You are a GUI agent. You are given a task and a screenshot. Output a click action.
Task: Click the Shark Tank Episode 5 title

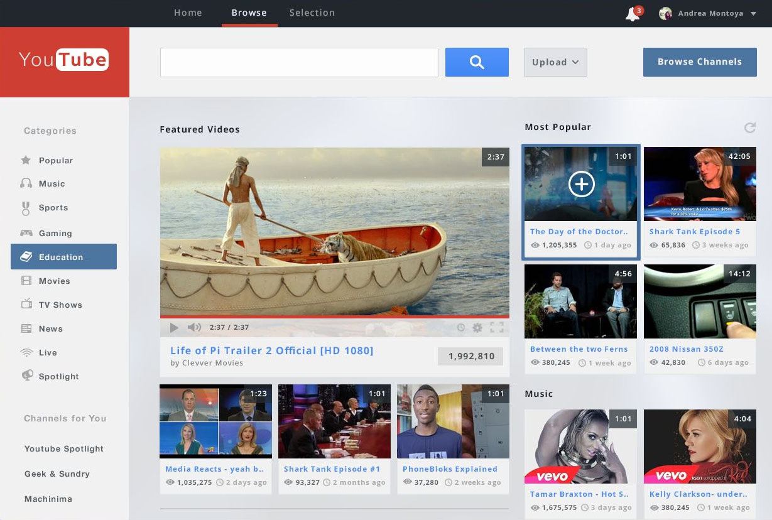tap(695, 232)
